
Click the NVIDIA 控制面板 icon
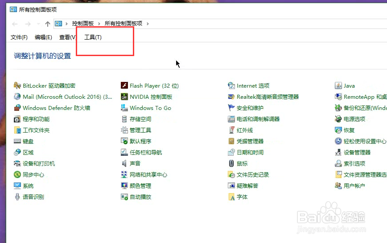pyautogui.click(x=124, y=97)
